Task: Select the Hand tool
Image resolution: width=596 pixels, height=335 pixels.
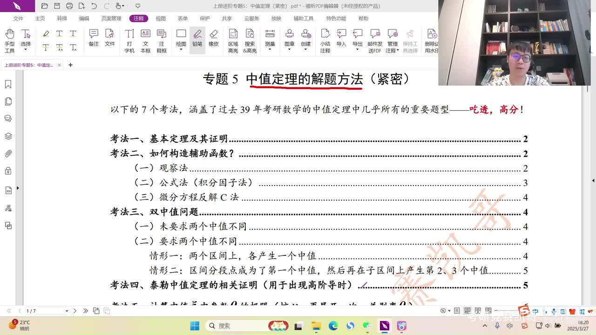Action: [9, 40]
